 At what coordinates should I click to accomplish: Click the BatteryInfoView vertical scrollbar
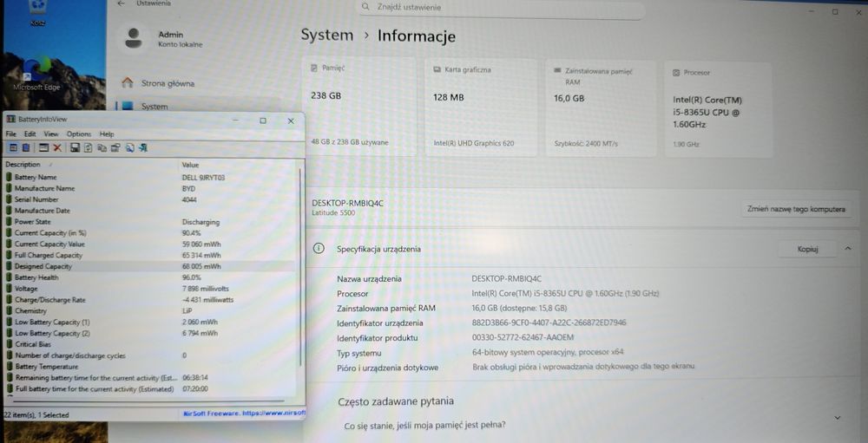(301, 265)
